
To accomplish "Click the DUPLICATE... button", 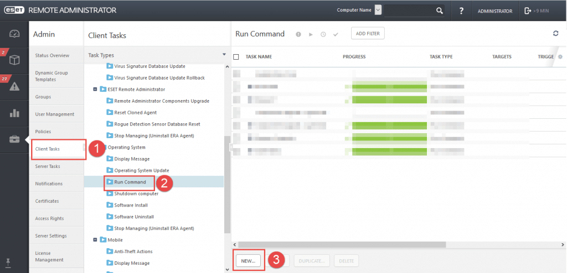I will click(x=312, y=261).
